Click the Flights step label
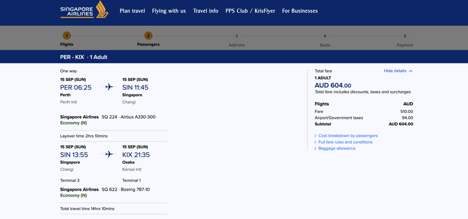The width and height of the screenshot is (468, 219). 67,44
